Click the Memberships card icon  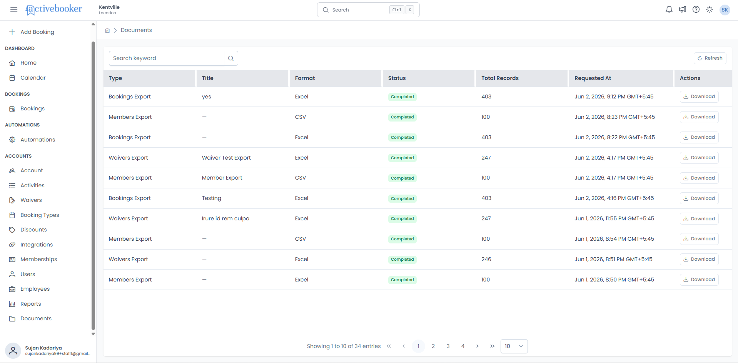click(12, 260)
